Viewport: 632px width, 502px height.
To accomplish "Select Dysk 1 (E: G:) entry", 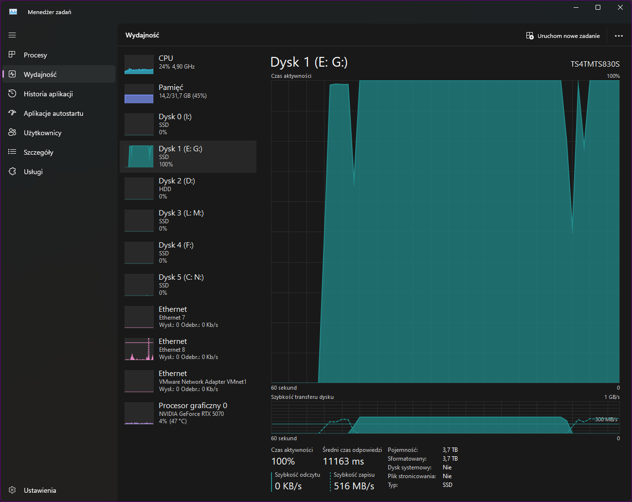I will click(x=188, y=157).
